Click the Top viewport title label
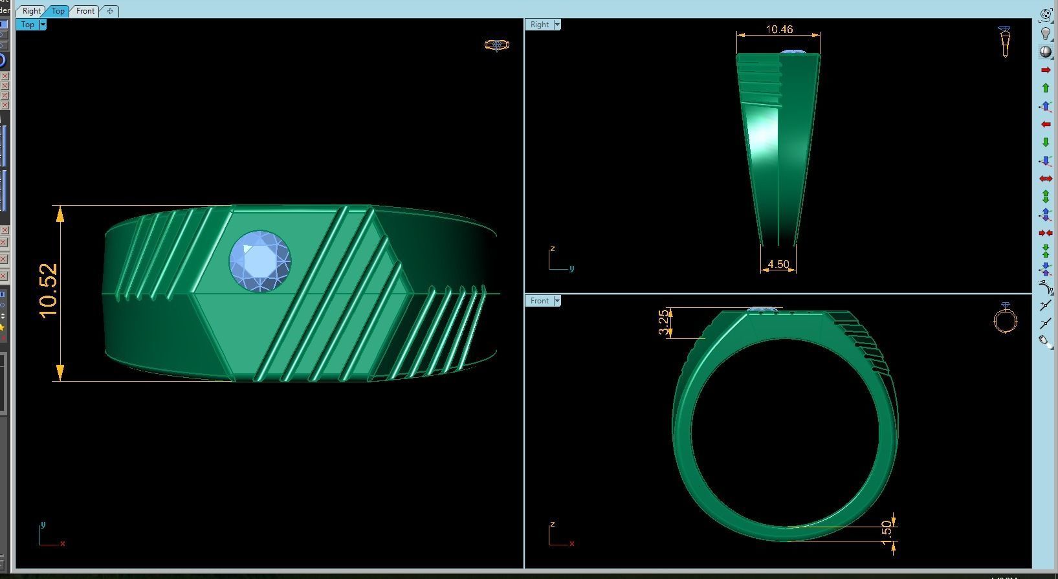This screenshot has height=579, width=1058. 27,25
